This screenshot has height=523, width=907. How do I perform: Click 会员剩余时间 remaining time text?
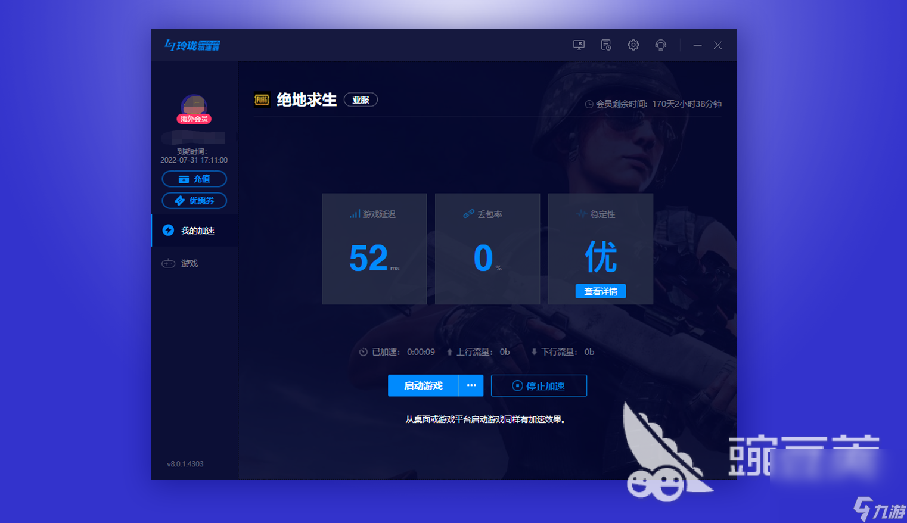tap(653, 104)
